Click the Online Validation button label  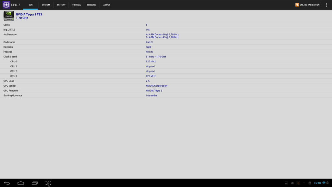(309, 5)
